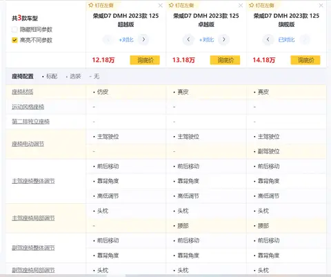Remove the 超越版 model column
The width and height of the screenshot is (331, 277).
click(161, 6)
